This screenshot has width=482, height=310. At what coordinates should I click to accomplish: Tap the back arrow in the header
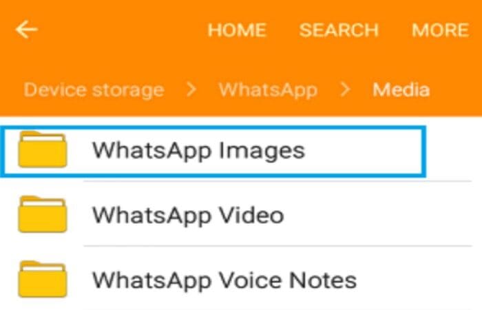point(26,30)
